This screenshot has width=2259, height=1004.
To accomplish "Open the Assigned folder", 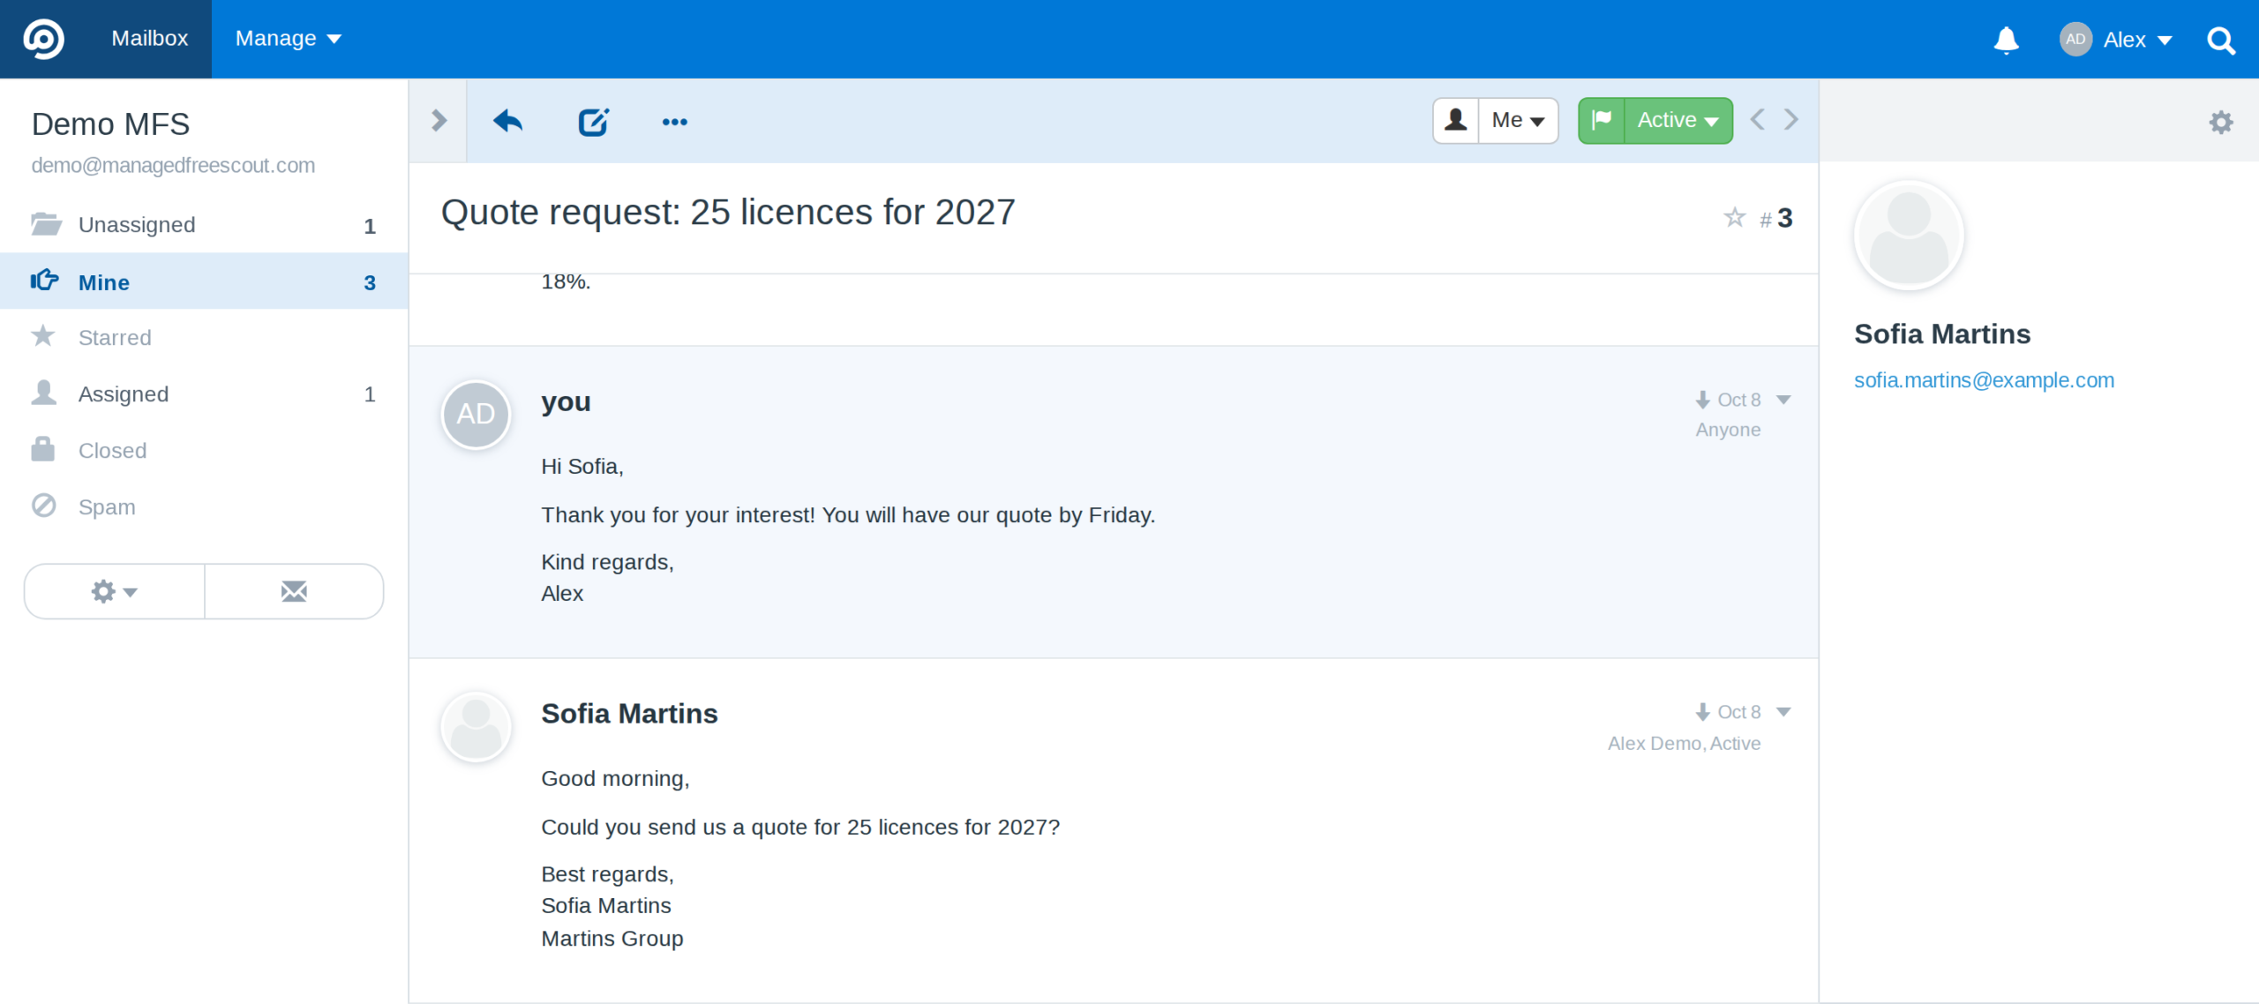I will 204,393.
